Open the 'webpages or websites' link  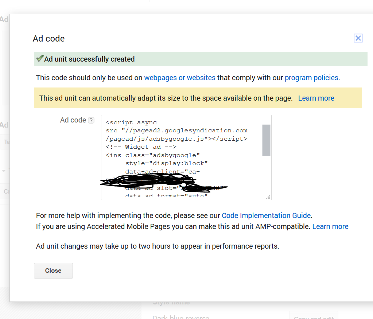180,78
